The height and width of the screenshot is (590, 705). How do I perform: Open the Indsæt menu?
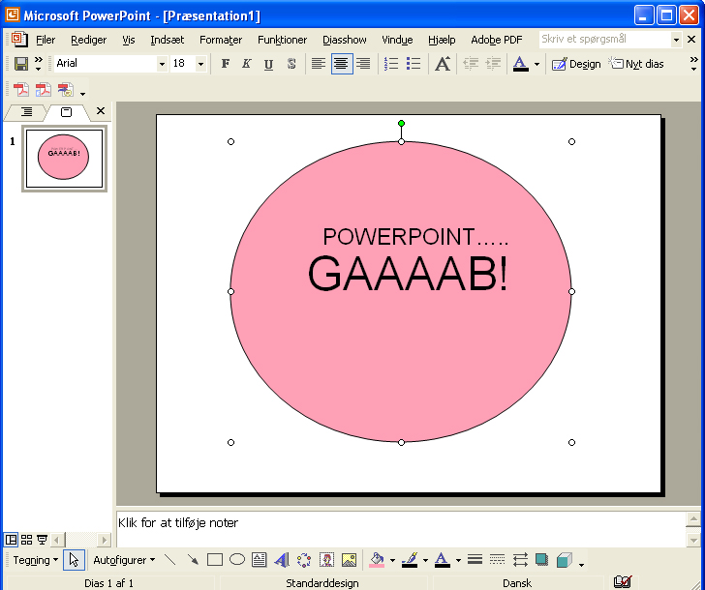click(167, 40)
